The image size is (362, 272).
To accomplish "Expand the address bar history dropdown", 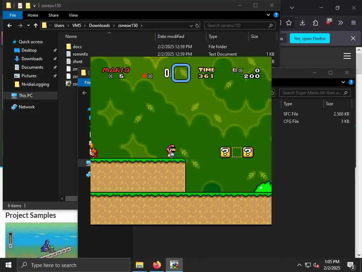I will pos(191,25).
